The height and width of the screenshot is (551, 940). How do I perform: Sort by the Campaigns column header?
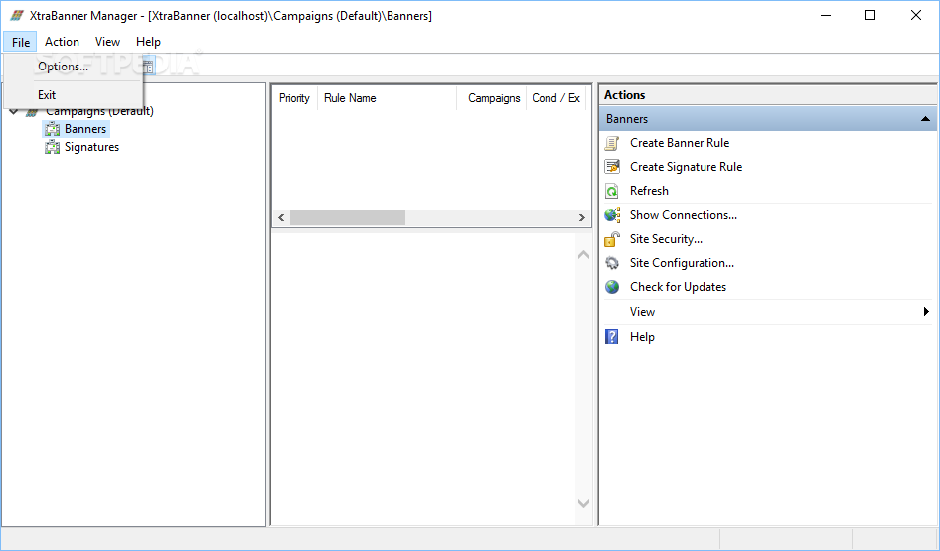[x=492, y=98]
